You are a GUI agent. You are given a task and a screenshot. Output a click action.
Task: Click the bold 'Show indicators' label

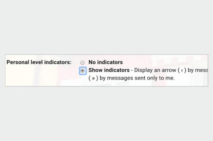tap(109, 70)
